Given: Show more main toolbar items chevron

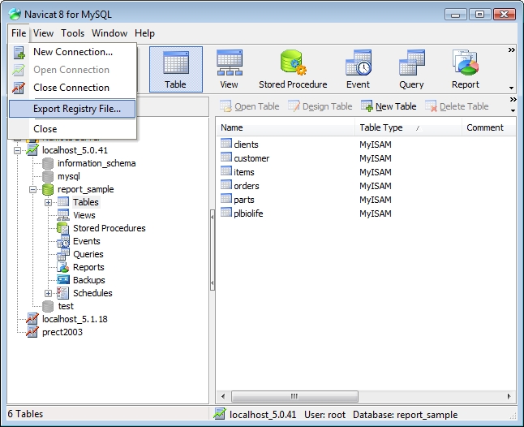Looking at the screenshot, I should (x=511, y=50).
